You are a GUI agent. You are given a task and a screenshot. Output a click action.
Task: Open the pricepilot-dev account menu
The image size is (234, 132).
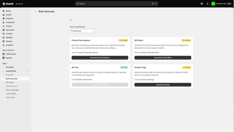tap(221, 4)
